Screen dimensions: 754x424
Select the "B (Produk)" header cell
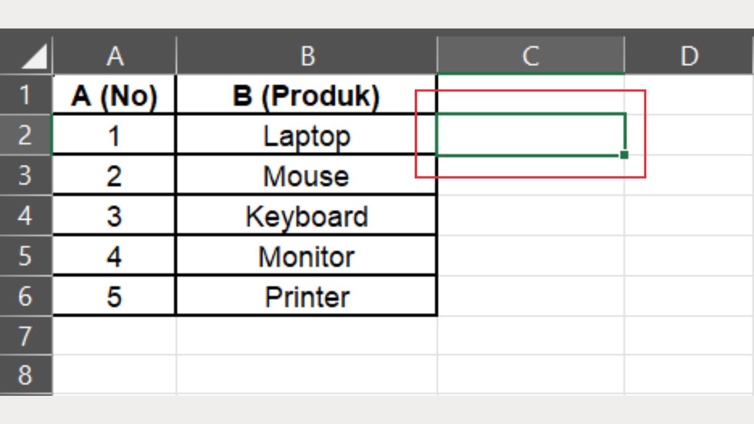306,95
